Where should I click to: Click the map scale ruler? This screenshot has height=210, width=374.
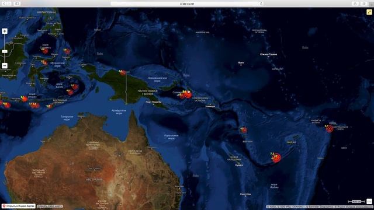pos(356,202)
